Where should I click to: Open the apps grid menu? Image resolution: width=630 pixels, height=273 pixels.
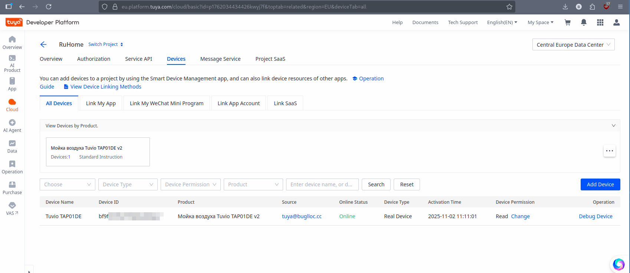point(600,23)
